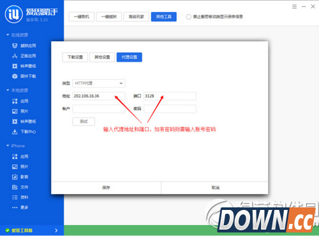319x236 pixels.
Task: Focus the empty 帐户 account field
Action: tap(99, 109)
